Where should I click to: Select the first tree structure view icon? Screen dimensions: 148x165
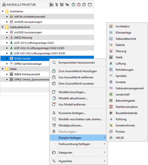51,5
